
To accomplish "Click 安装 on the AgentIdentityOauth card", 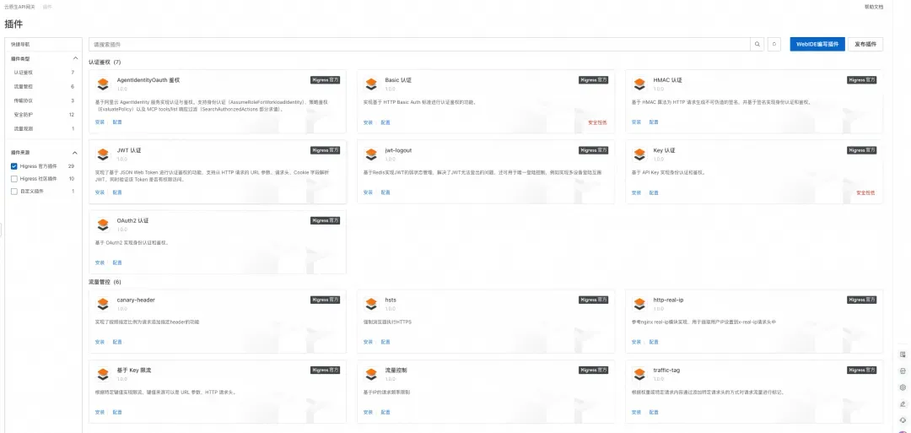I will click(x=100, y=122).
